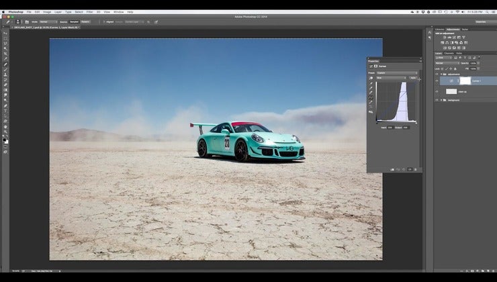Screen dimensions: 497x282
Task: Click the Auto button in Curves
Action: tap(413, 78)
